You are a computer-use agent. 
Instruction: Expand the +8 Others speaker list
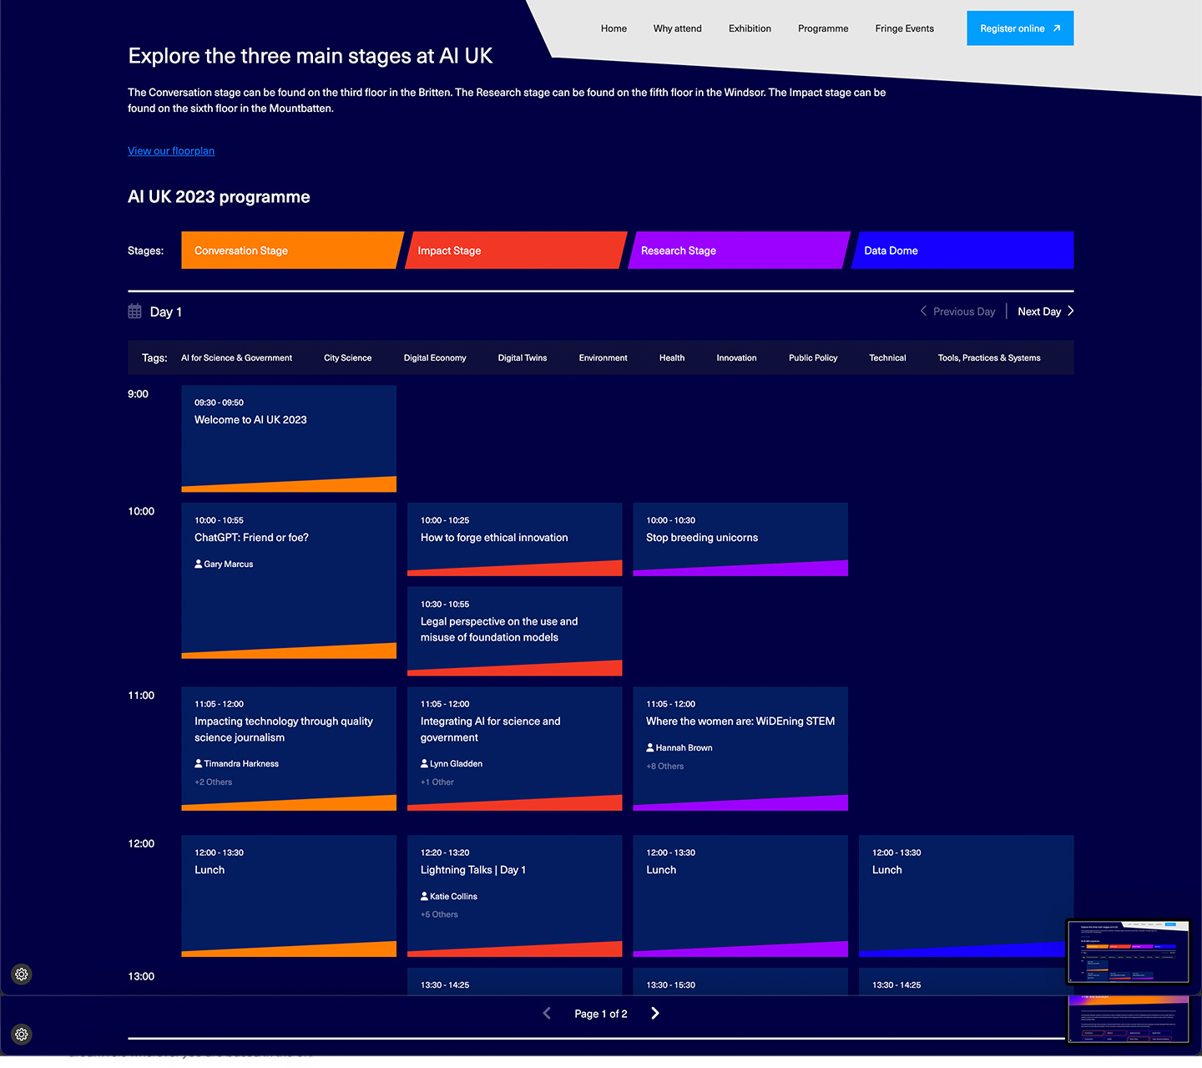(664, 767)
